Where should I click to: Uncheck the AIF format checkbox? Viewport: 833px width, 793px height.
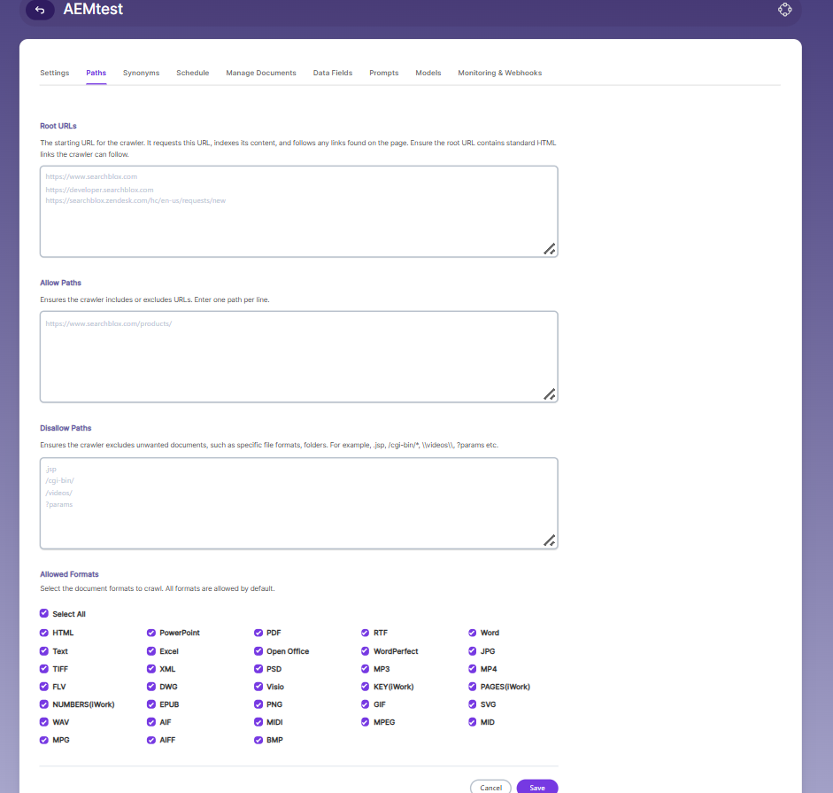[151, 722]
